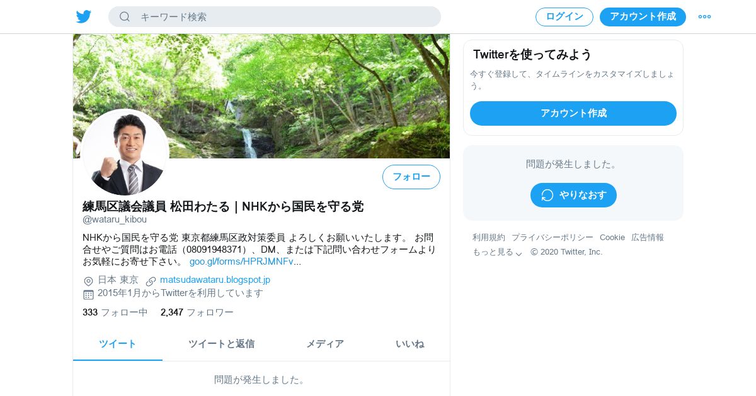This screenshot has width=756, height=396.
Task: Click the calendar joined-date icon
Action: 88,294
